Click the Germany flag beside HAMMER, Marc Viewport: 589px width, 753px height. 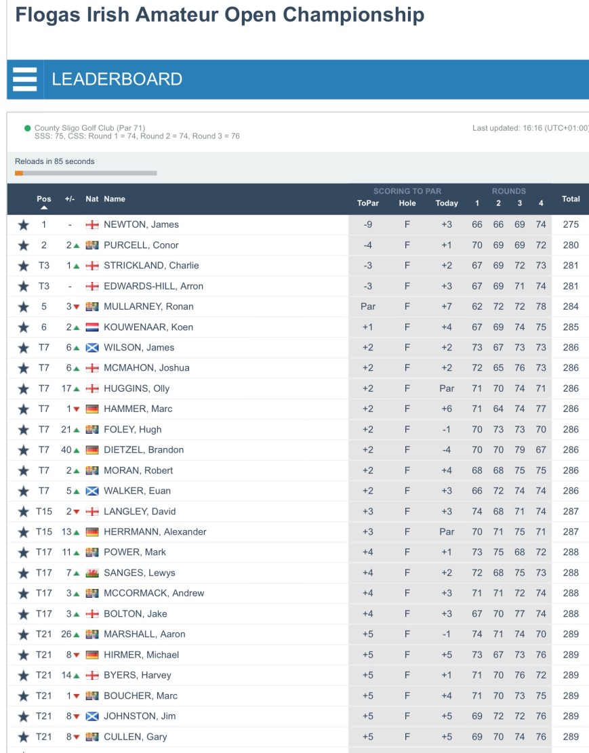coord(92,409)
